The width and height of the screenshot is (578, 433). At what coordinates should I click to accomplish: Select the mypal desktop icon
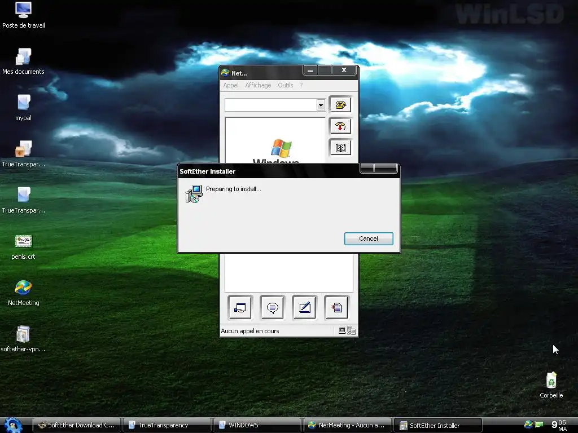click(x=23, y=108)
